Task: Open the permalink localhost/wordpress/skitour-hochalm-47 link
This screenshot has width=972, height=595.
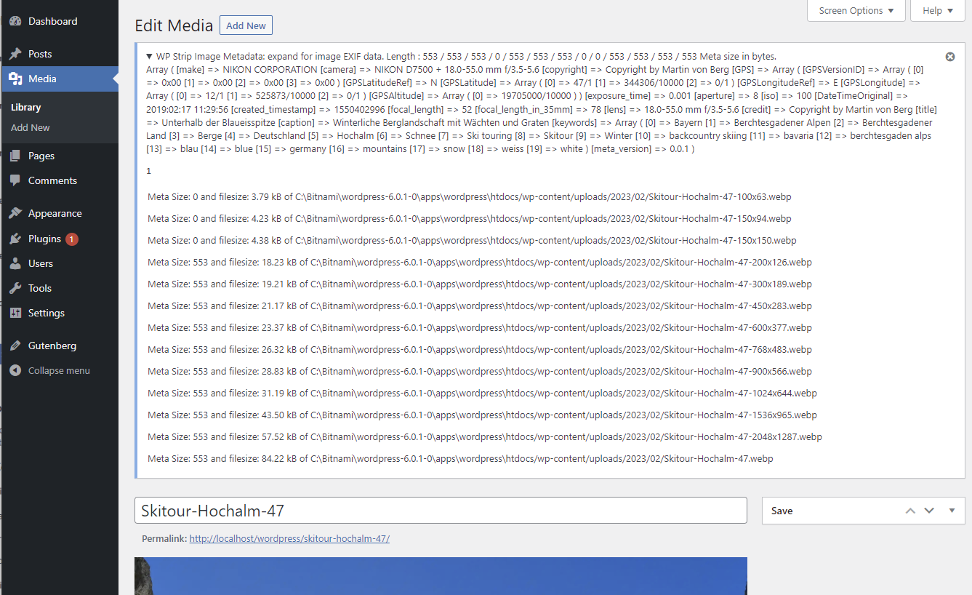Action: (289, 539)
